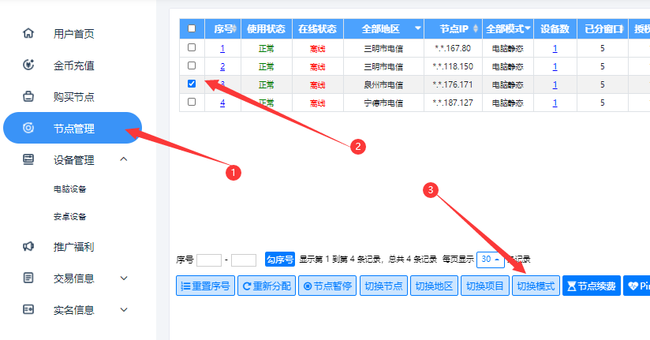
Task: Expand the 交易信息 menu chevron
Action: click(x=124, y=278)
